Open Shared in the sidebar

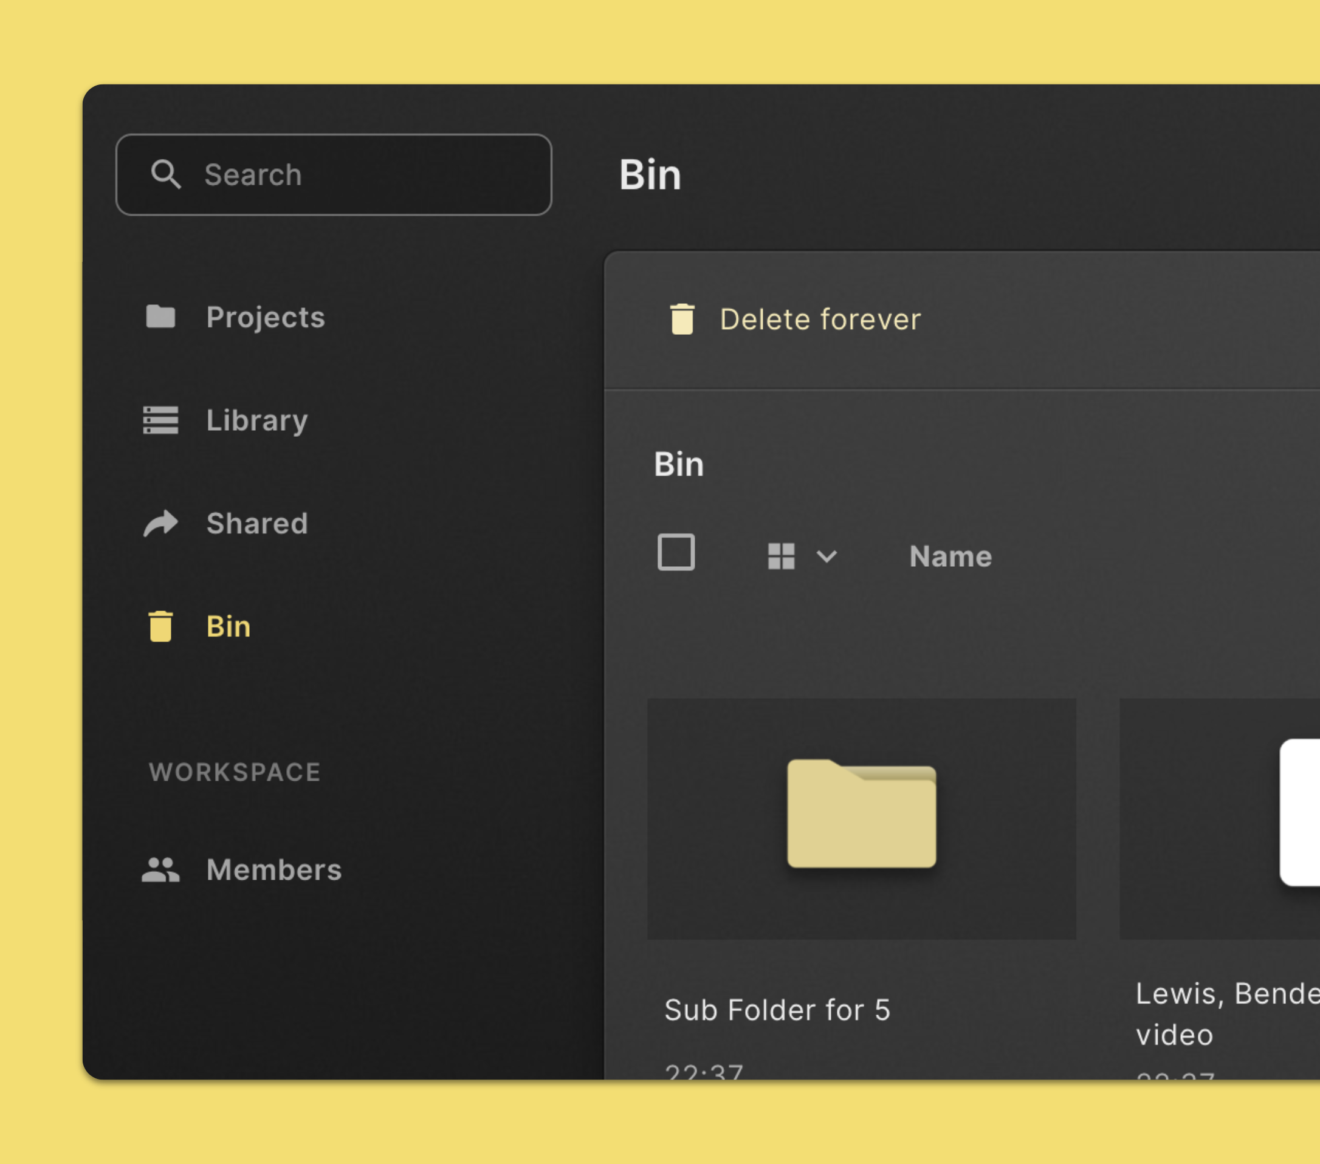[x=257, y=523]
